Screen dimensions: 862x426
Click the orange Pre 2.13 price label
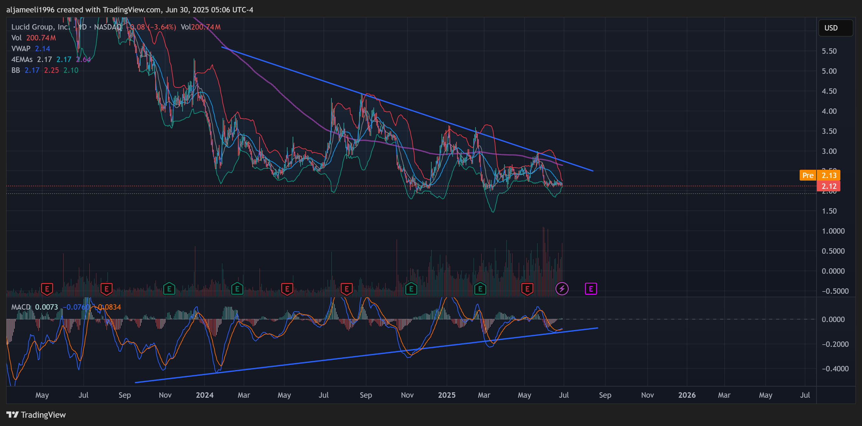[x=820, y=175]
